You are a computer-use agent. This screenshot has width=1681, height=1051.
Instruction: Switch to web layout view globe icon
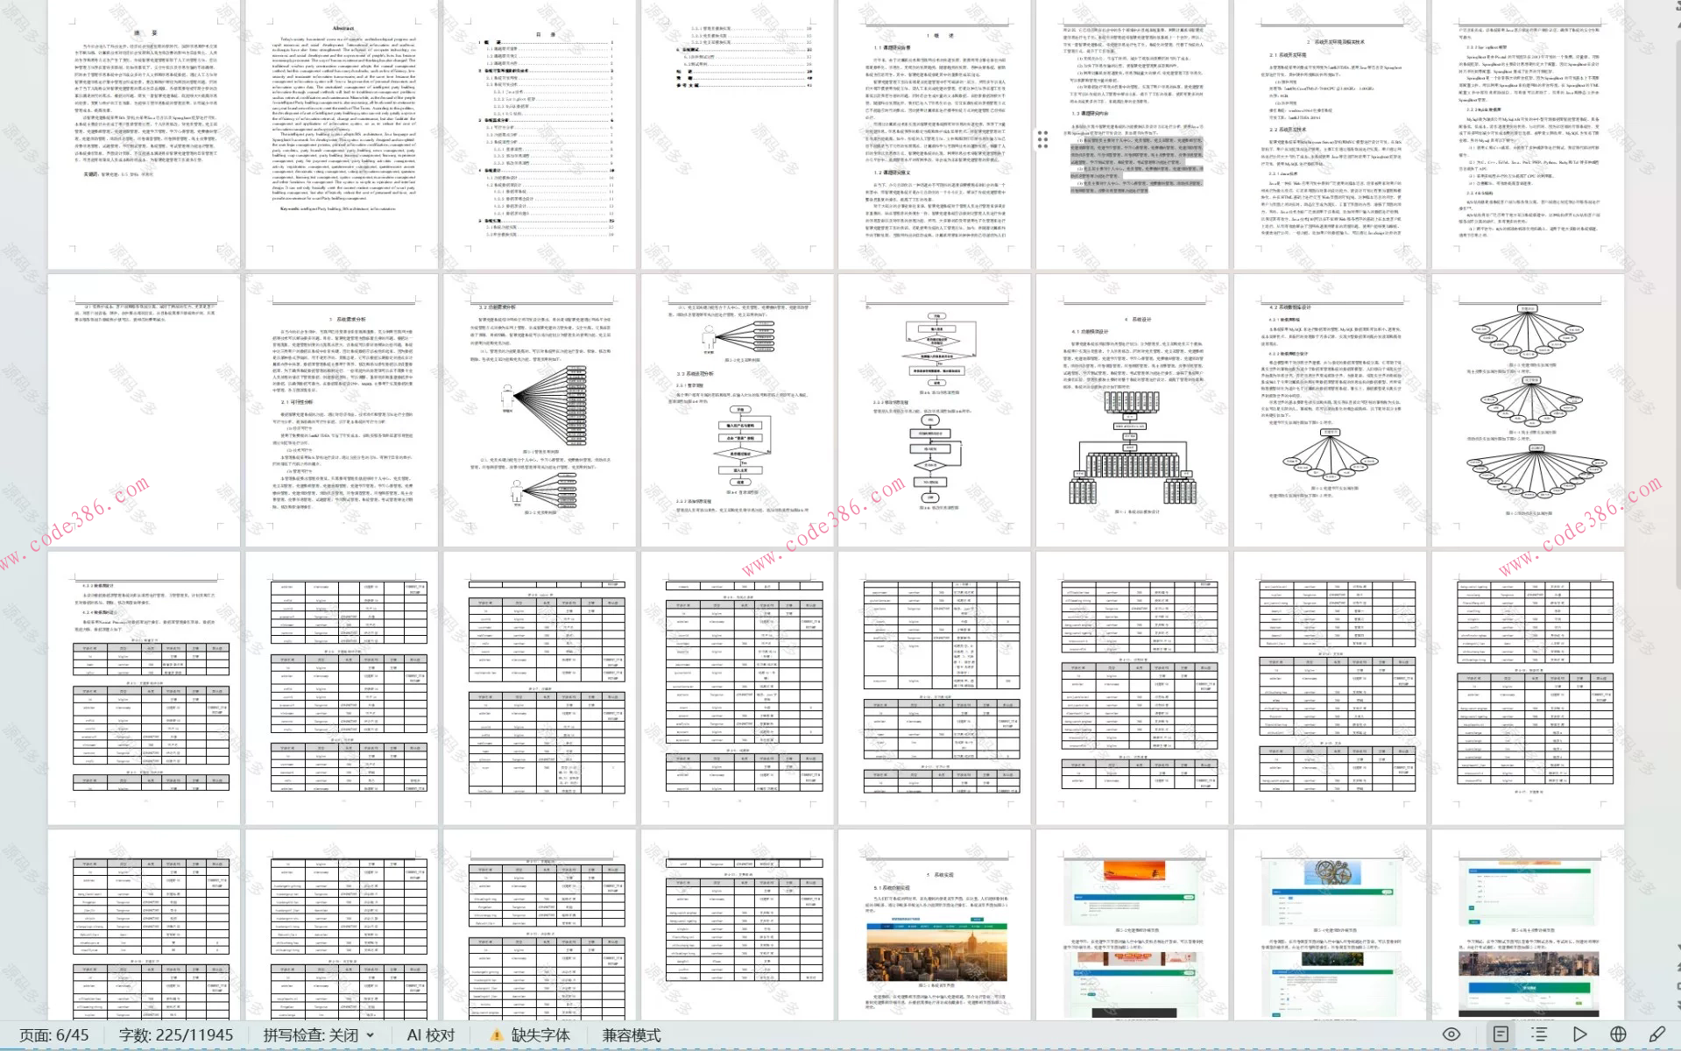[1618, 1034]
